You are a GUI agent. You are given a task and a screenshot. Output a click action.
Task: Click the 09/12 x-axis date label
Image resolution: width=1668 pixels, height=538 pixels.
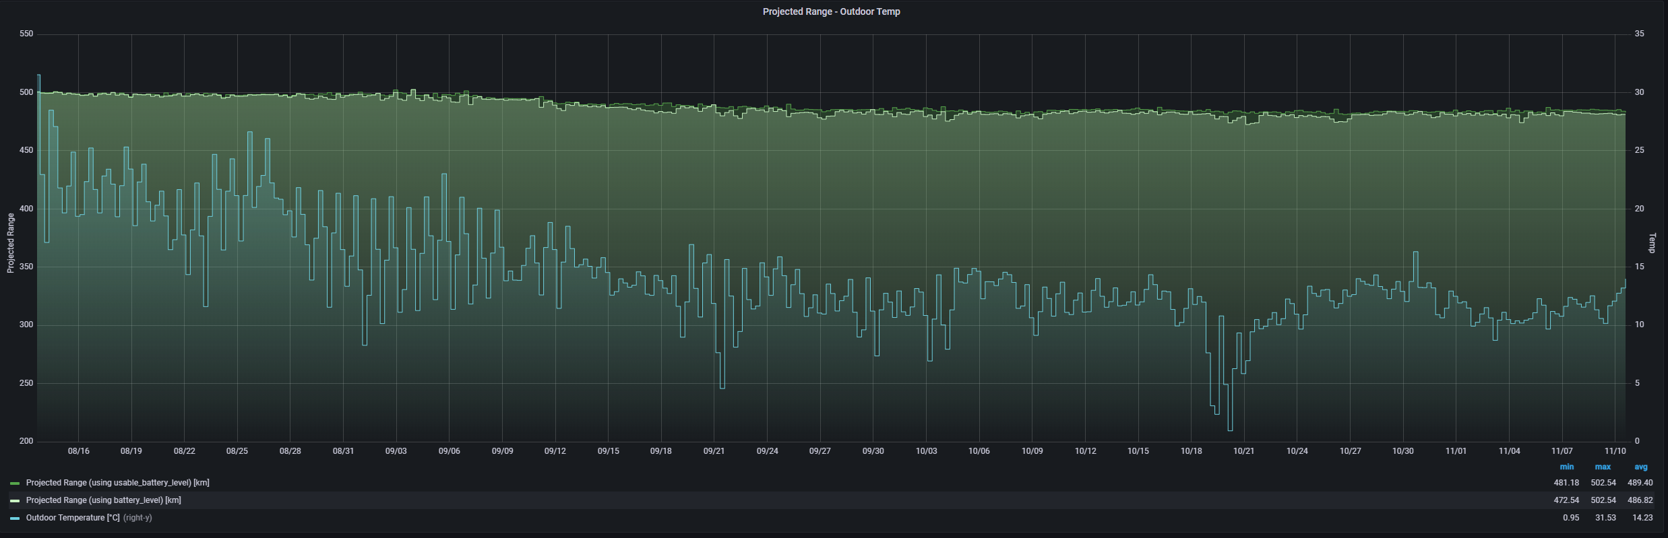point(555,451)
